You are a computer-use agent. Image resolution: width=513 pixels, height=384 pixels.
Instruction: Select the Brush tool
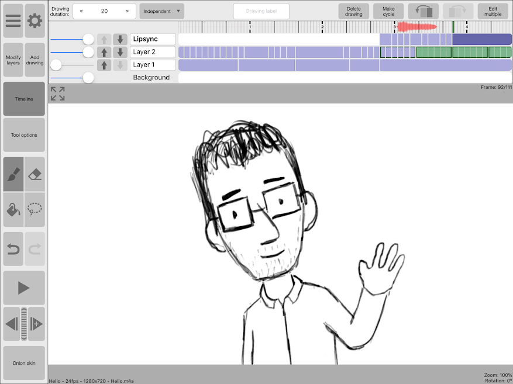pyautogui.click(x=12, y=174)
